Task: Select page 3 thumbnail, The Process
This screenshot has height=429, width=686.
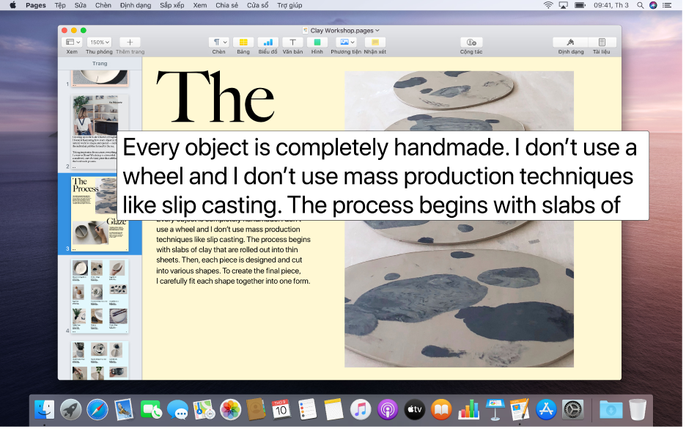Action: (x=100, y=214)
